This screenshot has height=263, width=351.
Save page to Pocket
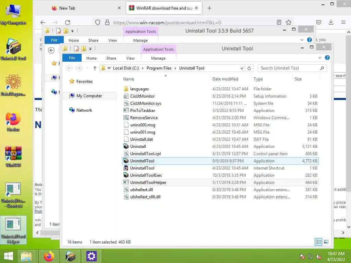[319, 22]
